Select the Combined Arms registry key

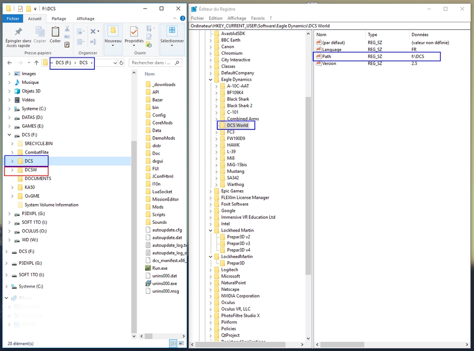click(243, 119)
